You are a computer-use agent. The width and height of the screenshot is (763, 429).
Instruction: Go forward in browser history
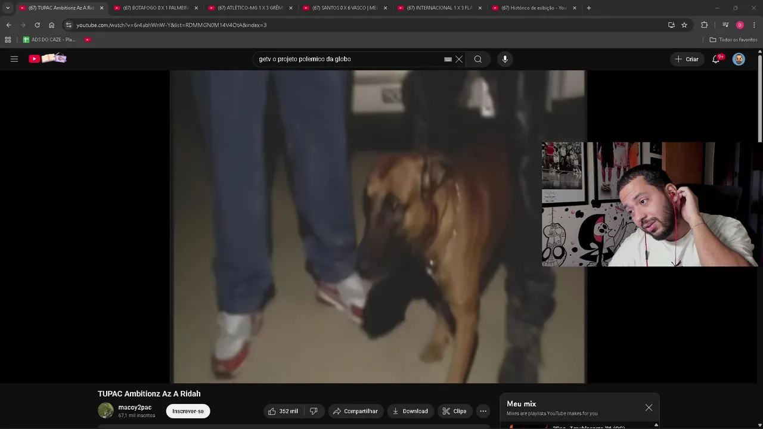23,25
